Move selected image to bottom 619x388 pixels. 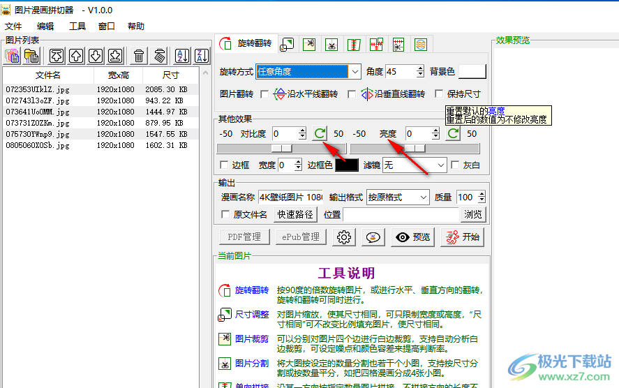point(115,56)
